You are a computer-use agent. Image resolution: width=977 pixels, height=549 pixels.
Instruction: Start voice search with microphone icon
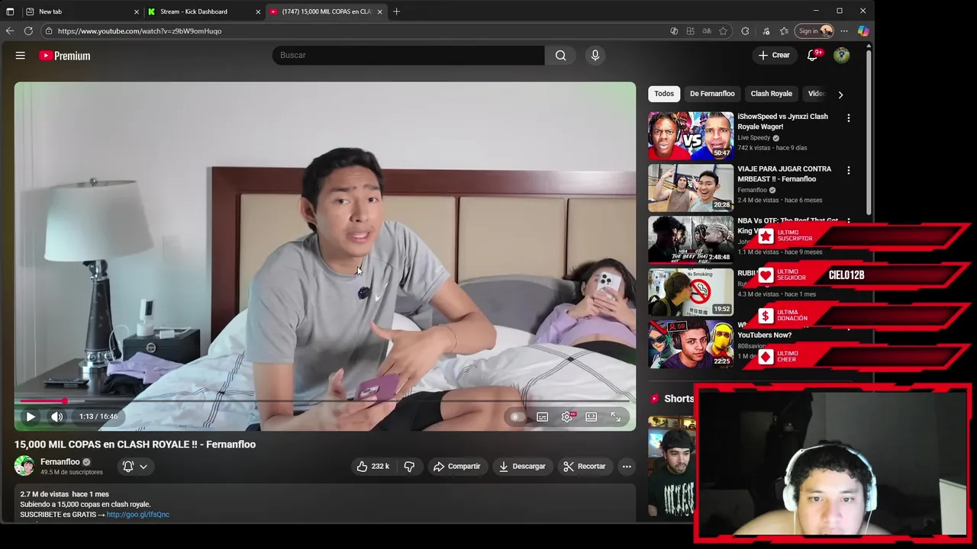[x=595, y=55]
